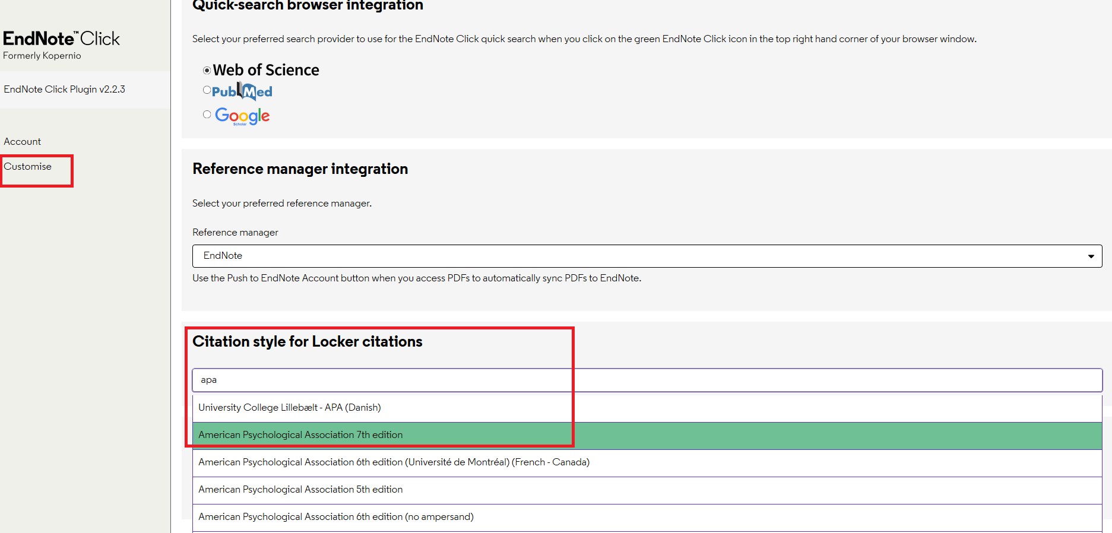1112x533 pixels.
Task: Open the Customise menu item
Action: pyautogui.click(x=28, y=166)
